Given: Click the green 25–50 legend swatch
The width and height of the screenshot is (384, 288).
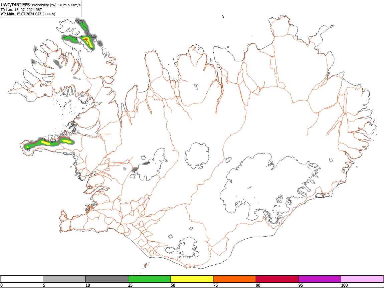Looking at the screenshot, I should [x=149, y=279].
